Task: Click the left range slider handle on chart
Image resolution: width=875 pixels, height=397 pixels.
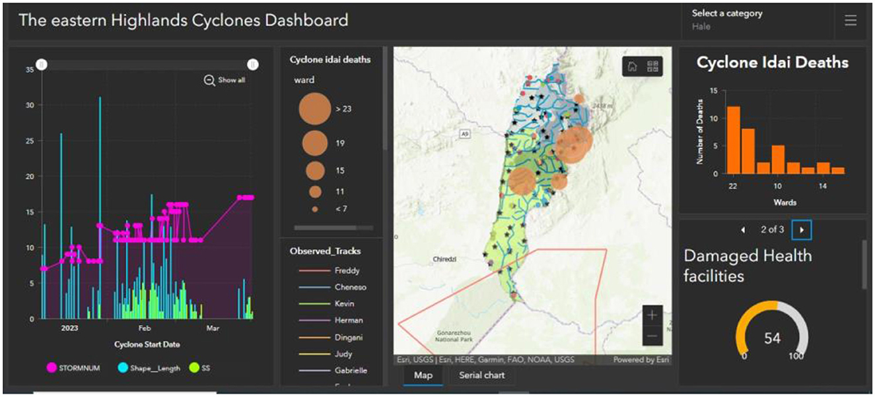Action: (x=42, y=65)
